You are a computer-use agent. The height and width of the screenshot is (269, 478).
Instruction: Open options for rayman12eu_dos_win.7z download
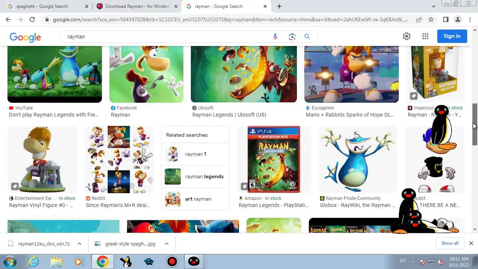pos(80,244)
